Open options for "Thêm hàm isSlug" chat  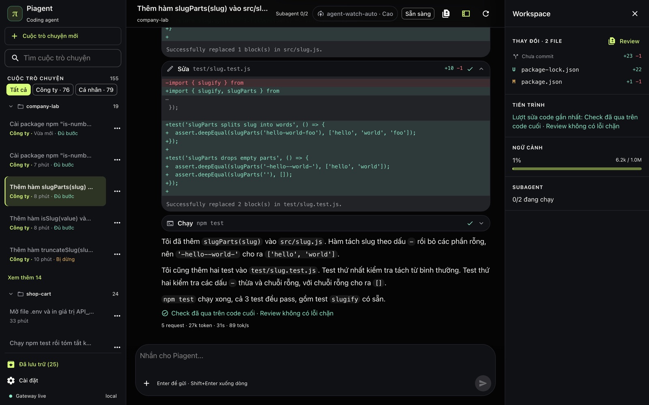117,223
